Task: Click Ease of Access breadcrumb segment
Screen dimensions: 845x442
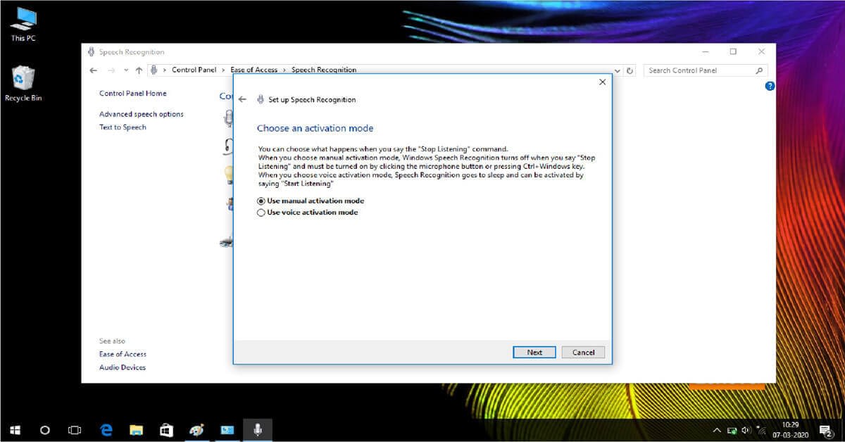Action: tap(254, 70)
